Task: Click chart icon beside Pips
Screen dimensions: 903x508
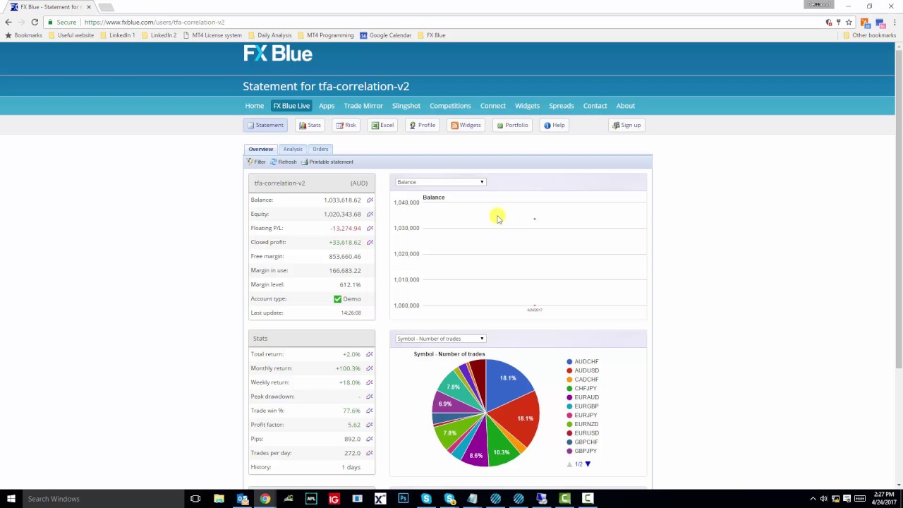Action: coord(369,439)
